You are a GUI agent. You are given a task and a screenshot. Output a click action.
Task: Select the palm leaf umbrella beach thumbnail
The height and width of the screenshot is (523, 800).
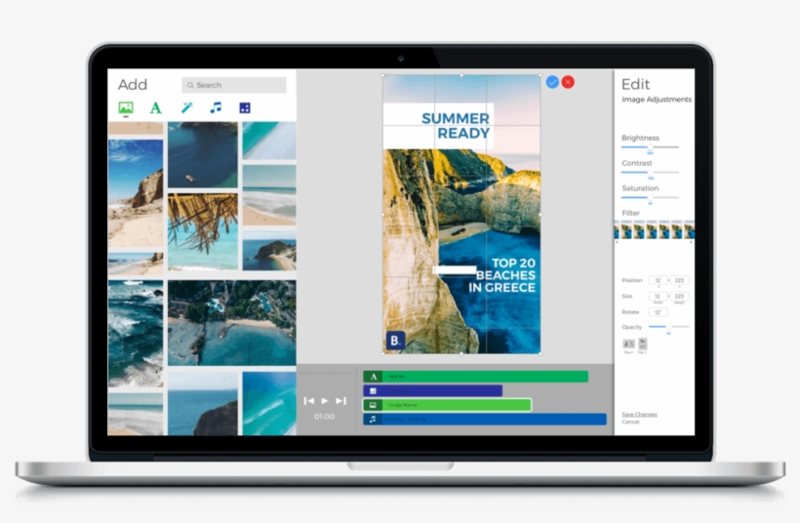click(x=202, y=230)
